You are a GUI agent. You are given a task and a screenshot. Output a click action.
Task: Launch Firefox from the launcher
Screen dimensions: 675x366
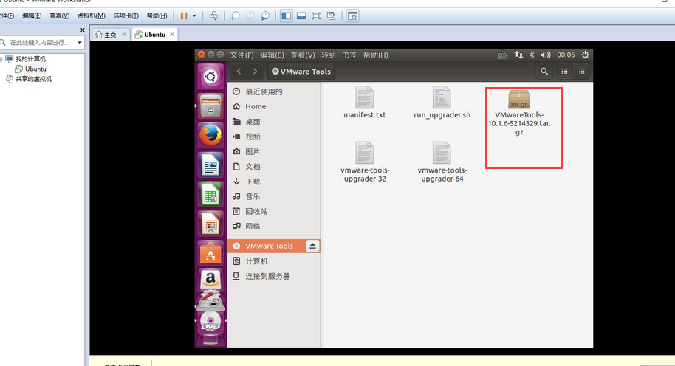click(x=210, y=135)
